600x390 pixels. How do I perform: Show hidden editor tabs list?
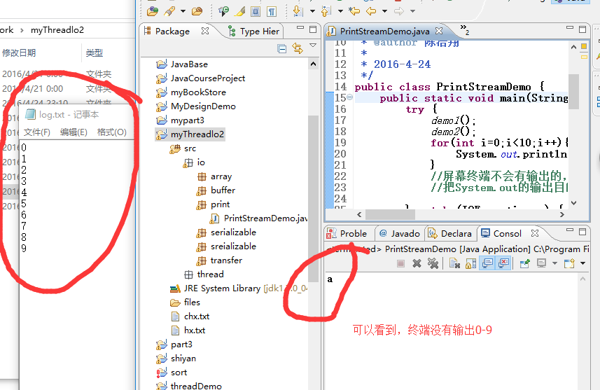coord(465,29)
